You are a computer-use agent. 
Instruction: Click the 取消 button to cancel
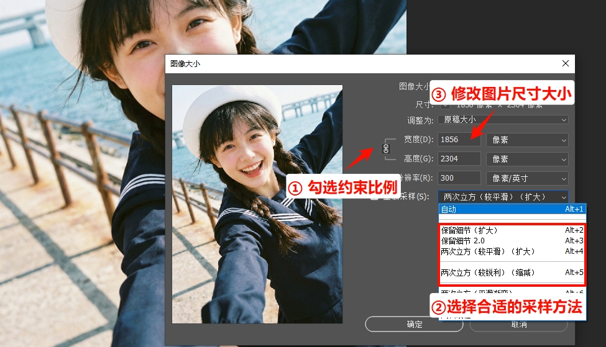point(518,325)
